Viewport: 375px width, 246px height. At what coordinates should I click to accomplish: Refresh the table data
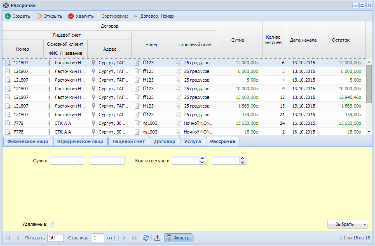point(146,238)
